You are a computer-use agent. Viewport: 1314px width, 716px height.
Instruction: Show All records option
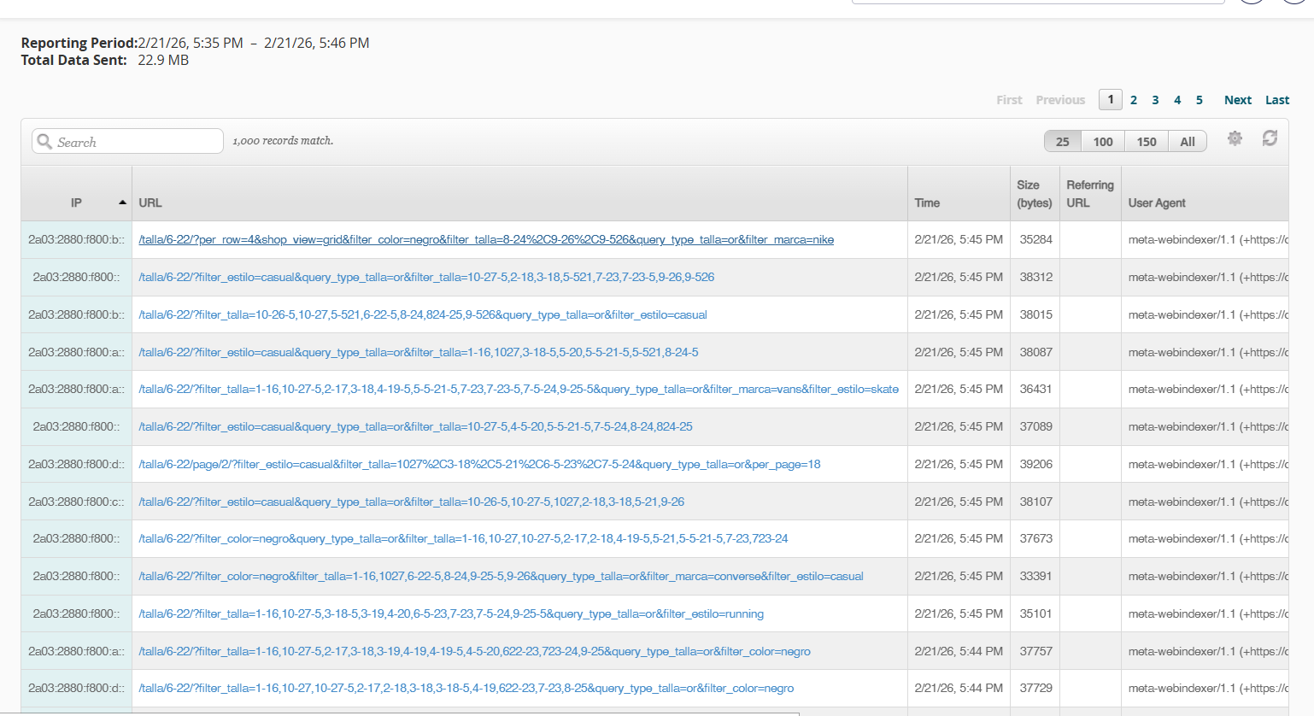tap(1188, 142)
